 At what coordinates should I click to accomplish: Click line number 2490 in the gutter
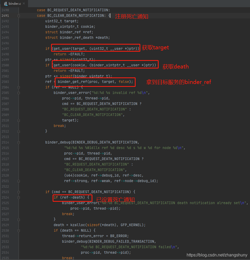click(x=5, y=10)
